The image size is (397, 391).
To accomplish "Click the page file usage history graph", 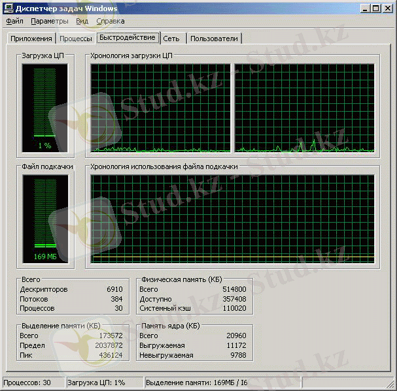I will click(232, 219).
